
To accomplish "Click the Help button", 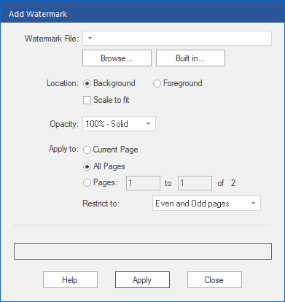I will [x=70, y=280].
